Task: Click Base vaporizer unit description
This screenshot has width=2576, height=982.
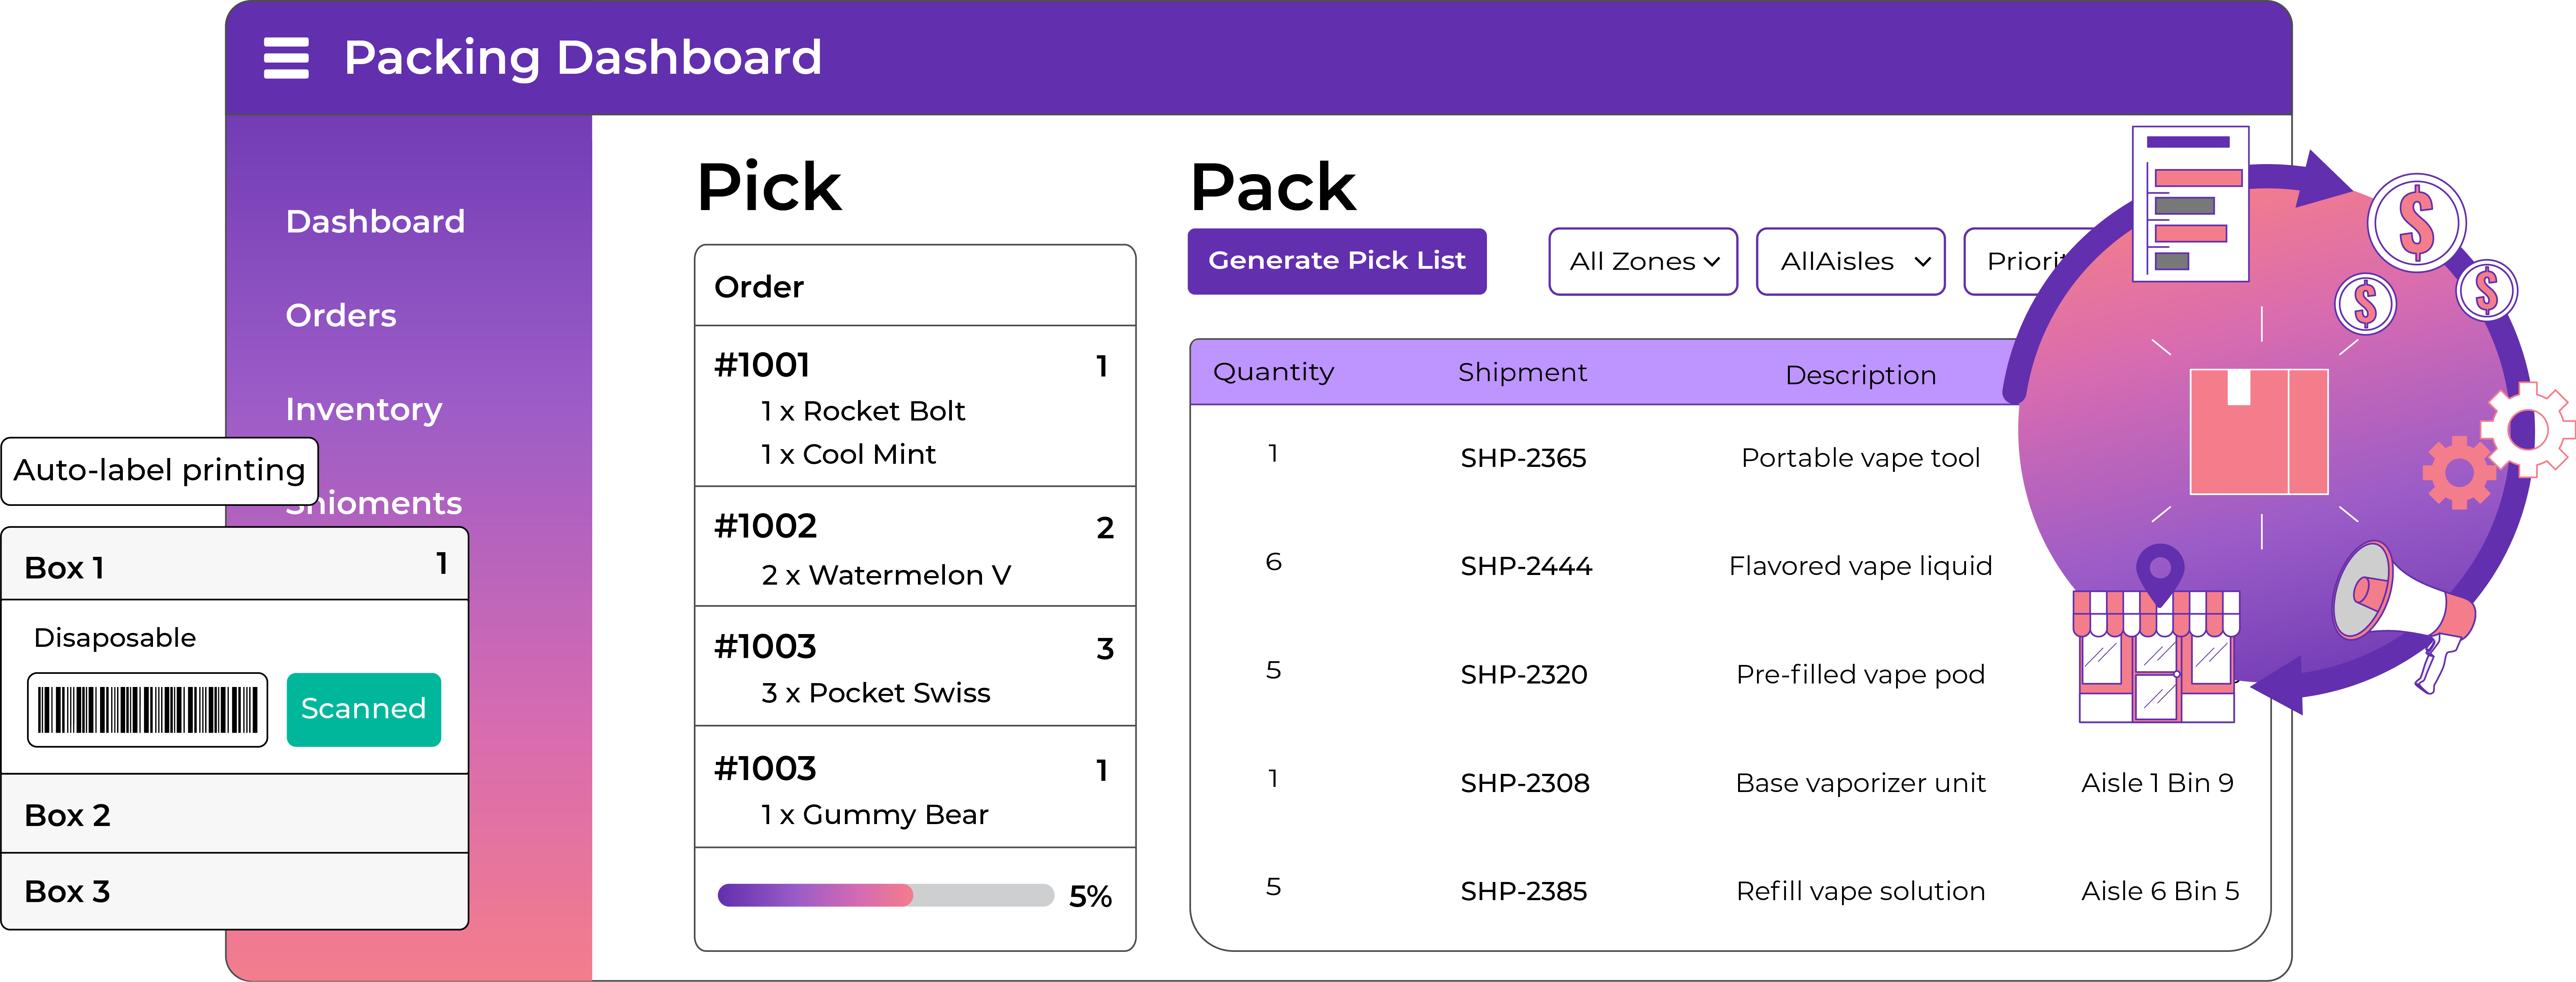Action: tap(1860, 783)
